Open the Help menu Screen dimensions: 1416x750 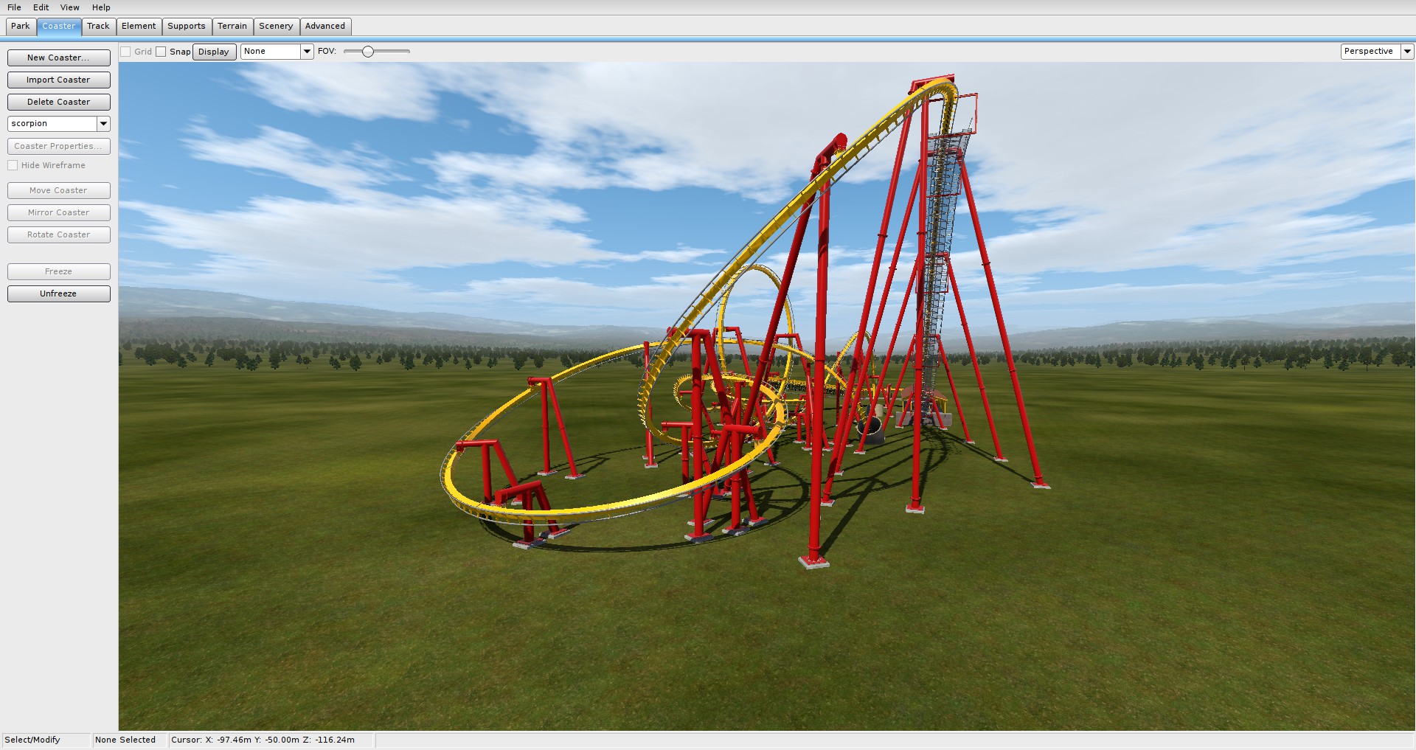click(101, 7)
